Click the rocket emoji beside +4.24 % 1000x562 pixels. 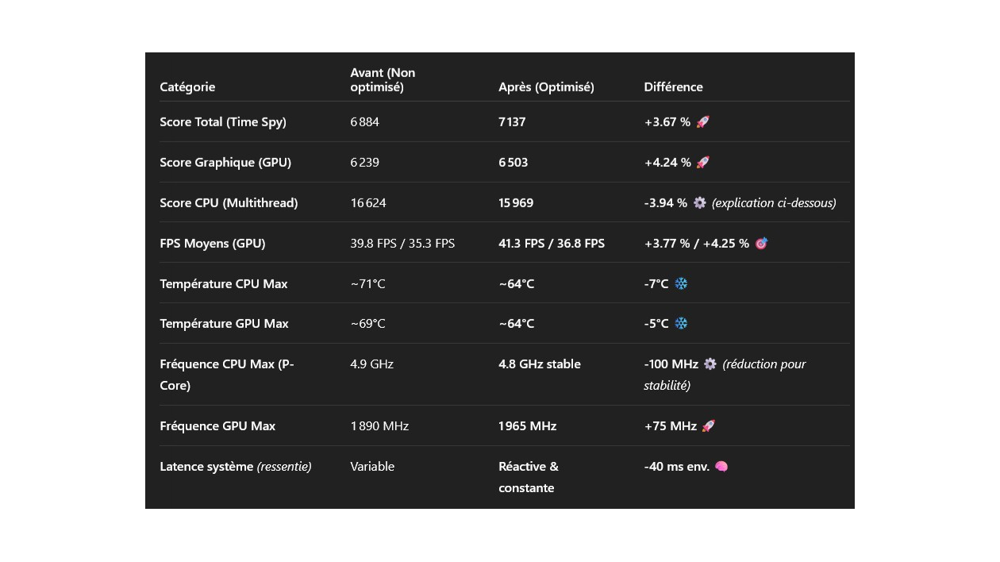[x=702, y=163]
